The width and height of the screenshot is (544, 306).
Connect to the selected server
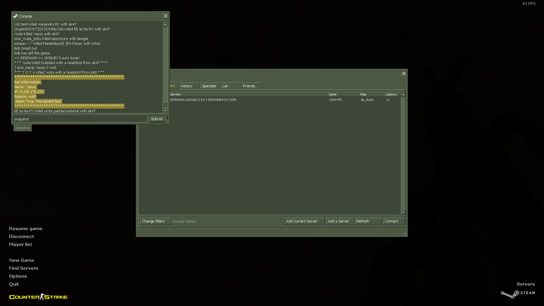[x=394, y=221]
